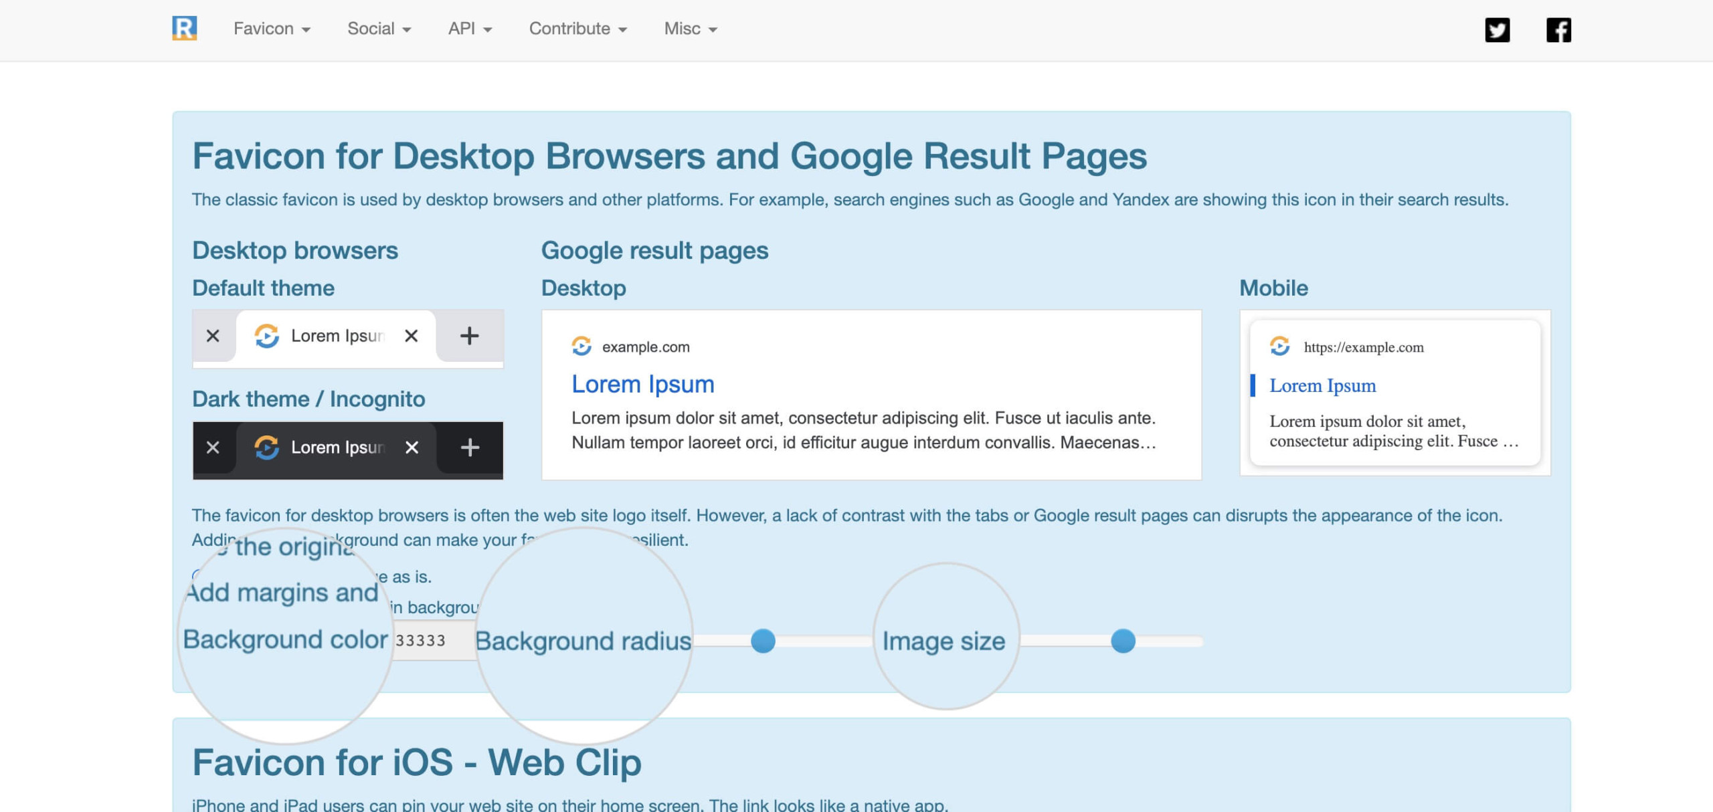Click favicon beside example.com in Desktop result
The width and height of the screenshot is (1713, 812).
[581, 346]
